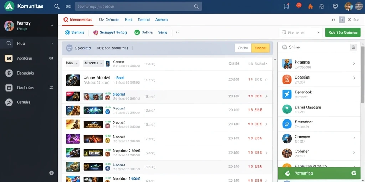
Task: Click the green Robi Go Gotume button
Action: (343, 33)
